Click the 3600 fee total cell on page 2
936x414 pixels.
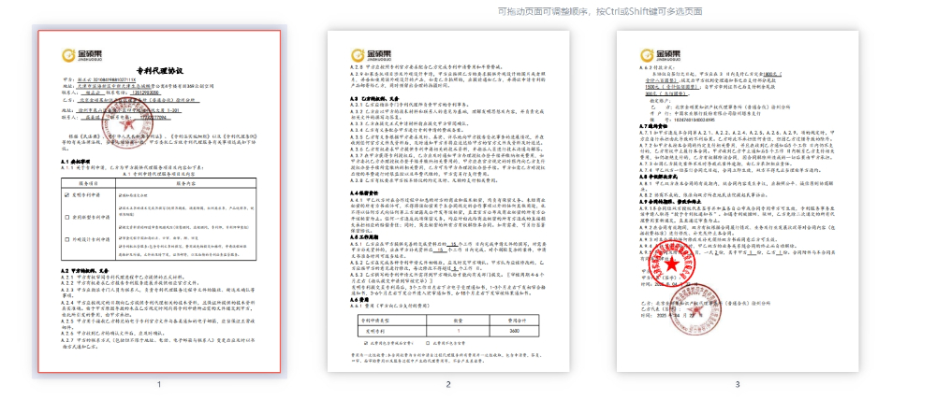(x=516, y=331)
